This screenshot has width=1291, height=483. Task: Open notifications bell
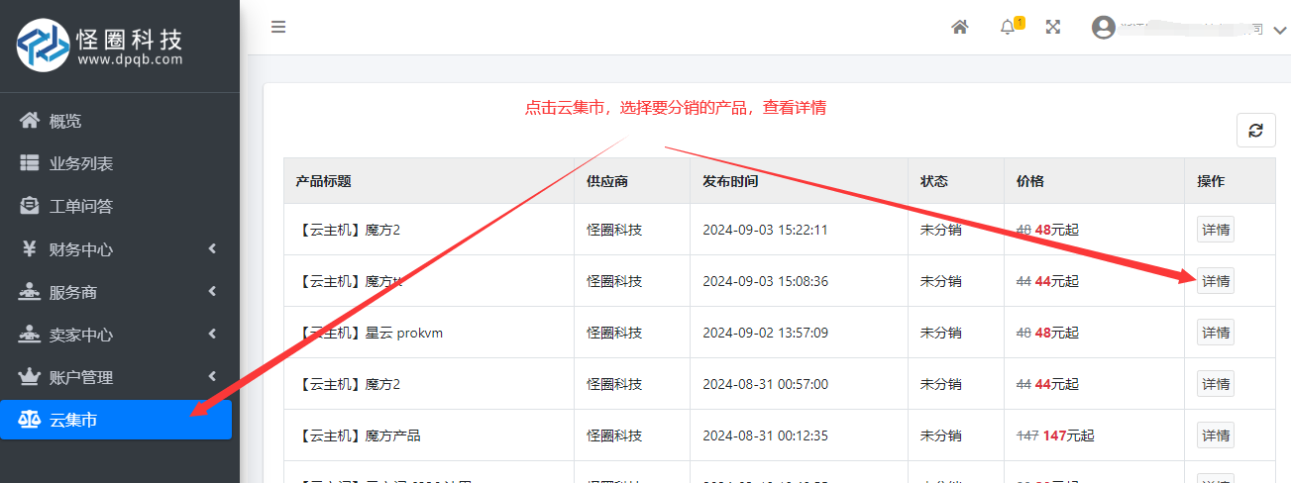tap(1008, 27)
